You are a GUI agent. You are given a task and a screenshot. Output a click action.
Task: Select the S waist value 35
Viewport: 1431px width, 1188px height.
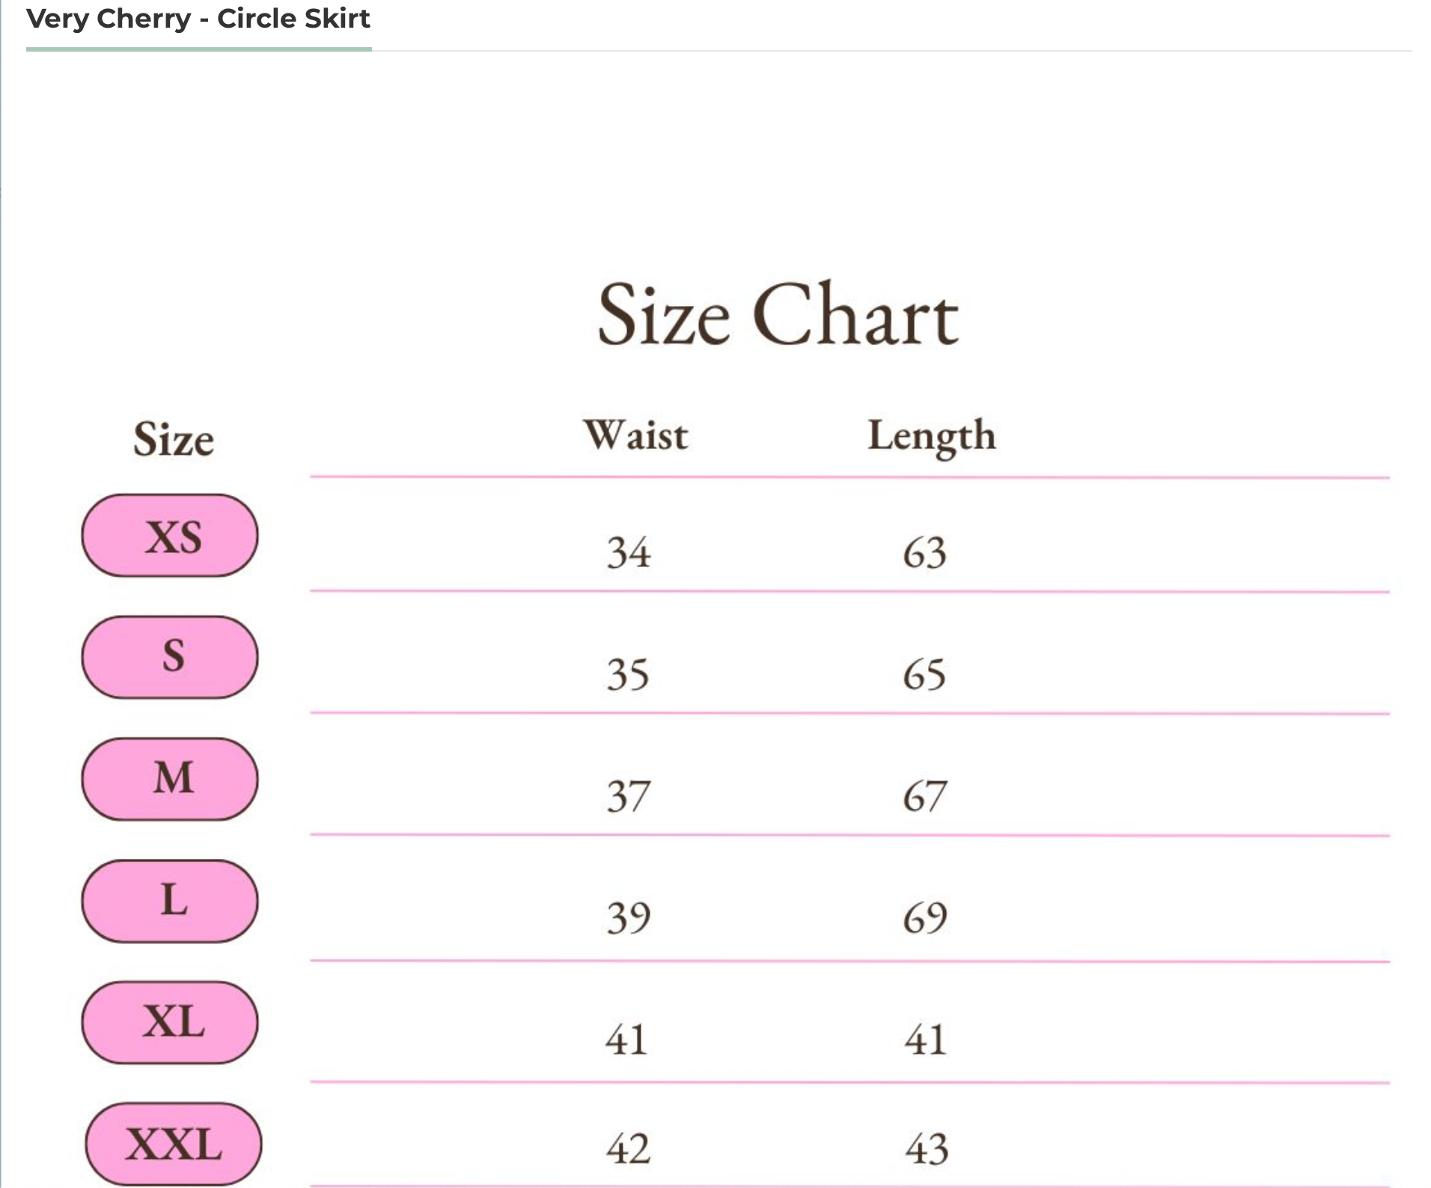pyautogui.click(x=628, y=674)
